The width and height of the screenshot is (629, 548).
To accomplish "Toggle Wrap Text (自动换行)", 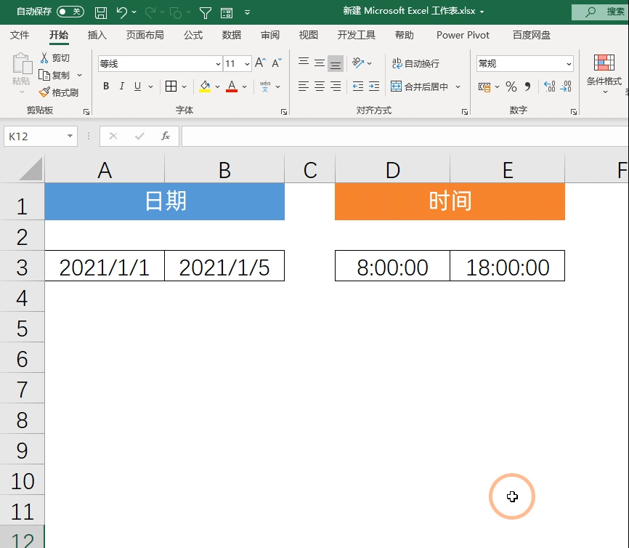I will [x=415, y=63].
